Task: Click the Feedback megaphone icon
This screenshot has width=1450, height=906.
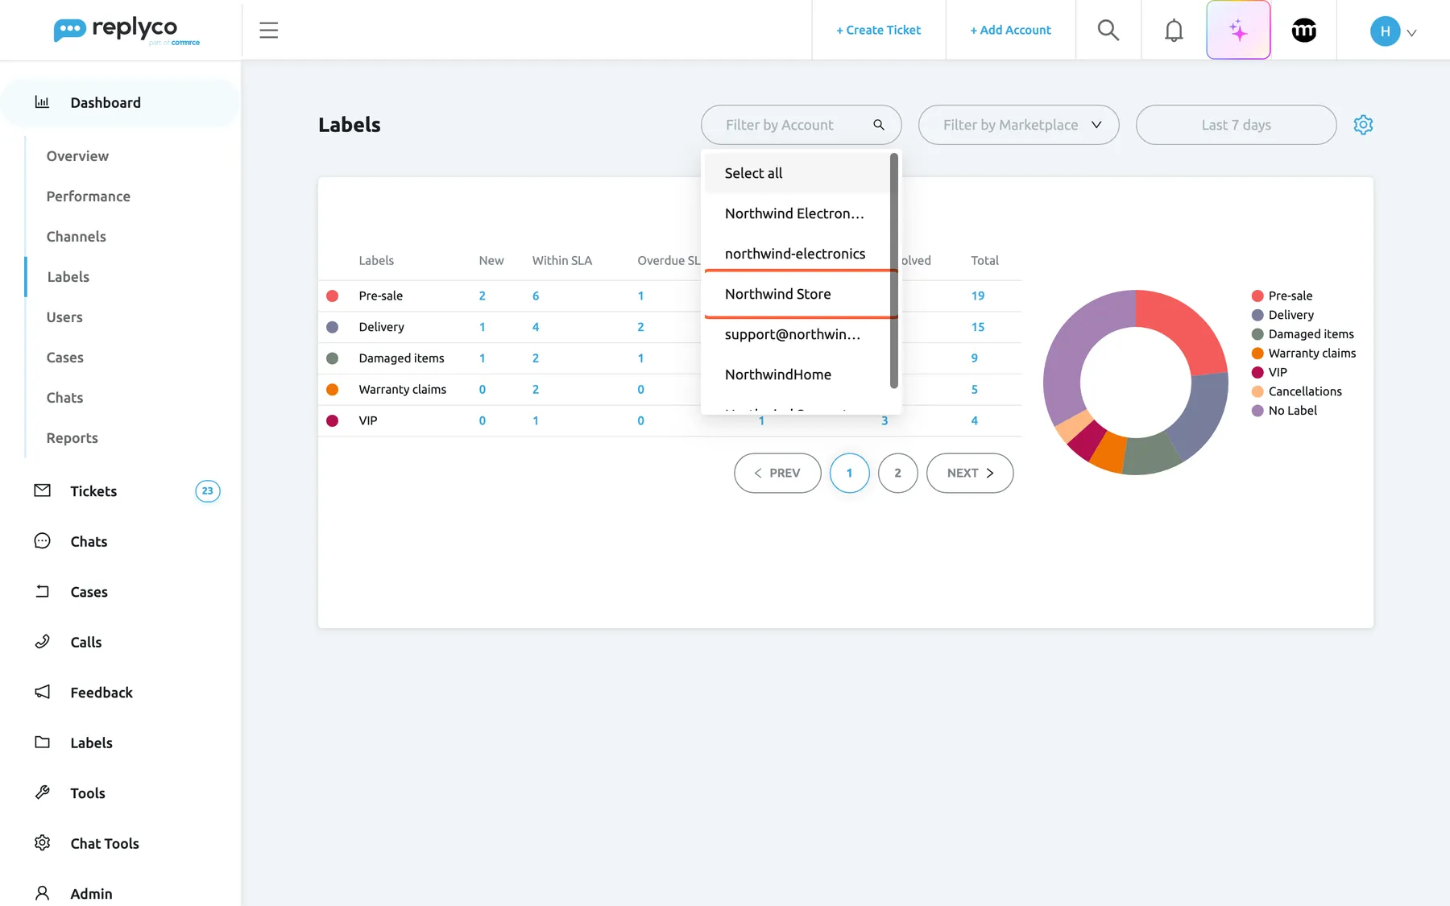Action: (43, 692)
